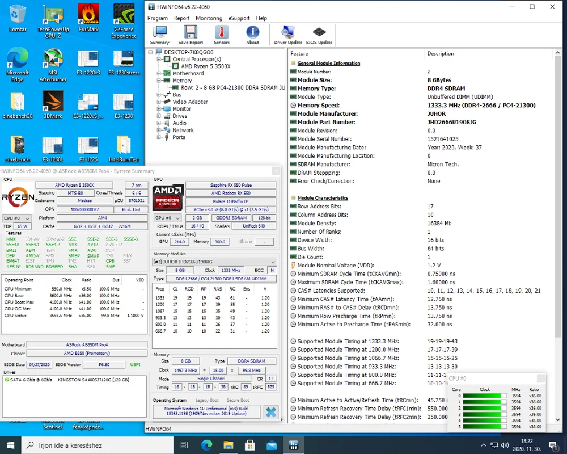This screenshot has width=567, height=454.
Task: Open the Report menu
Action: pos(181,18)
